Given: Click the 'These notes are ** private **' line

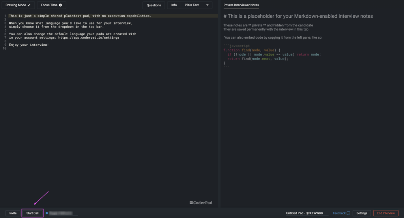Looking at the screenshot, I should 268,25.
